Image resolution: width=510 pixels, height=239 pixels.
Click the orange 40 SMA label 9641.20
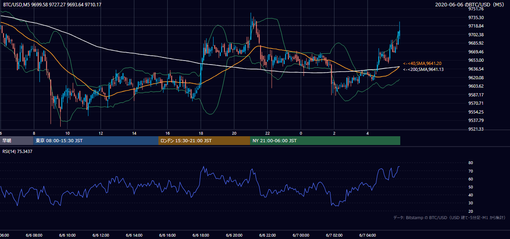click(422, 63)
